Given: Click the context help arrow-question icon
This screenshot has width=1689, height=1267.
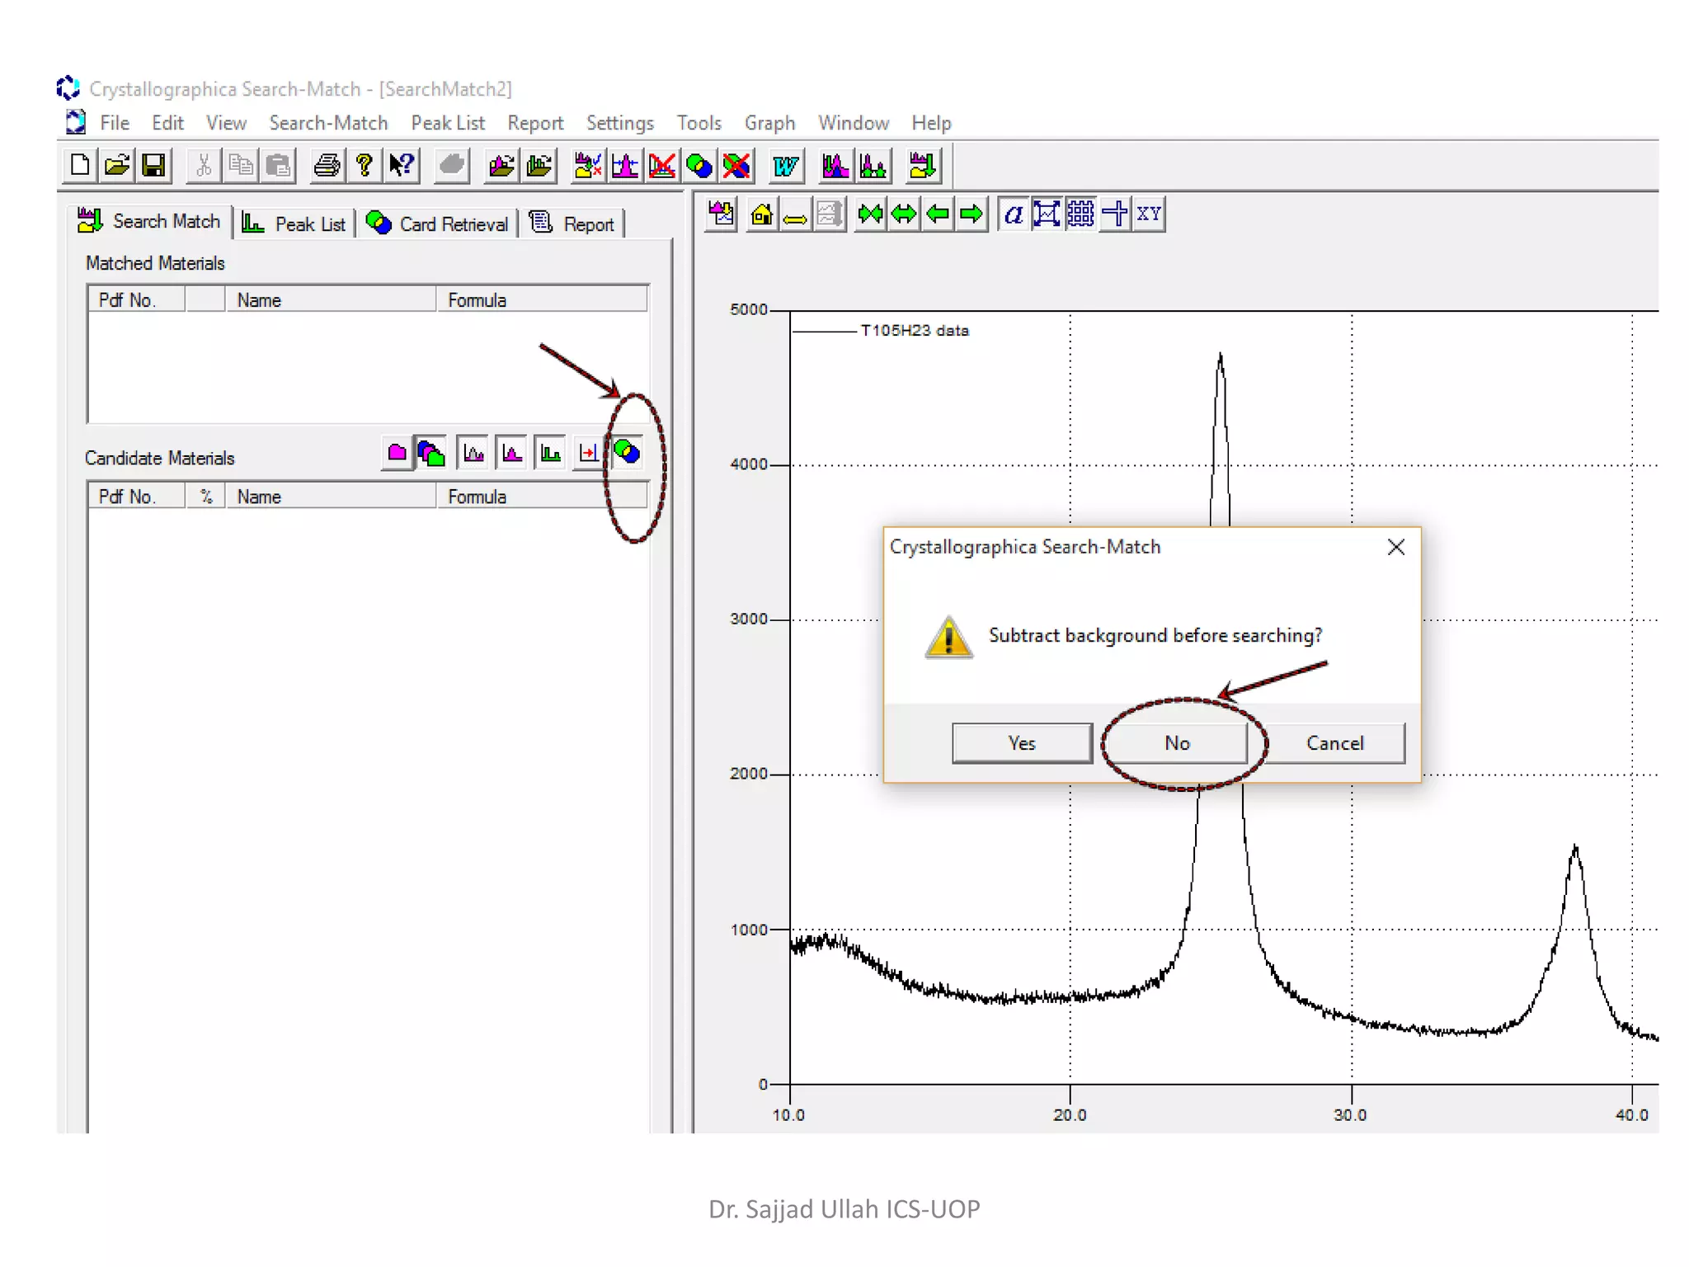Looking at the screenshot, I should 402,166.
